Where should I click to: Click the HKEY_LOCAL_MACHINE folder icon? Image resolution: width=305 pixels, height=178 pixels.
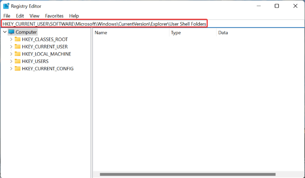pyautogui.click(x=17, y=54)
